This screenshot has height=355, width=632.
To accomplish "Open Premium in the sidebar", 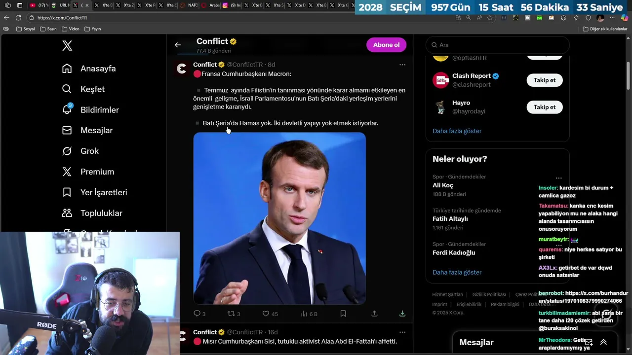I will (88, 172).
